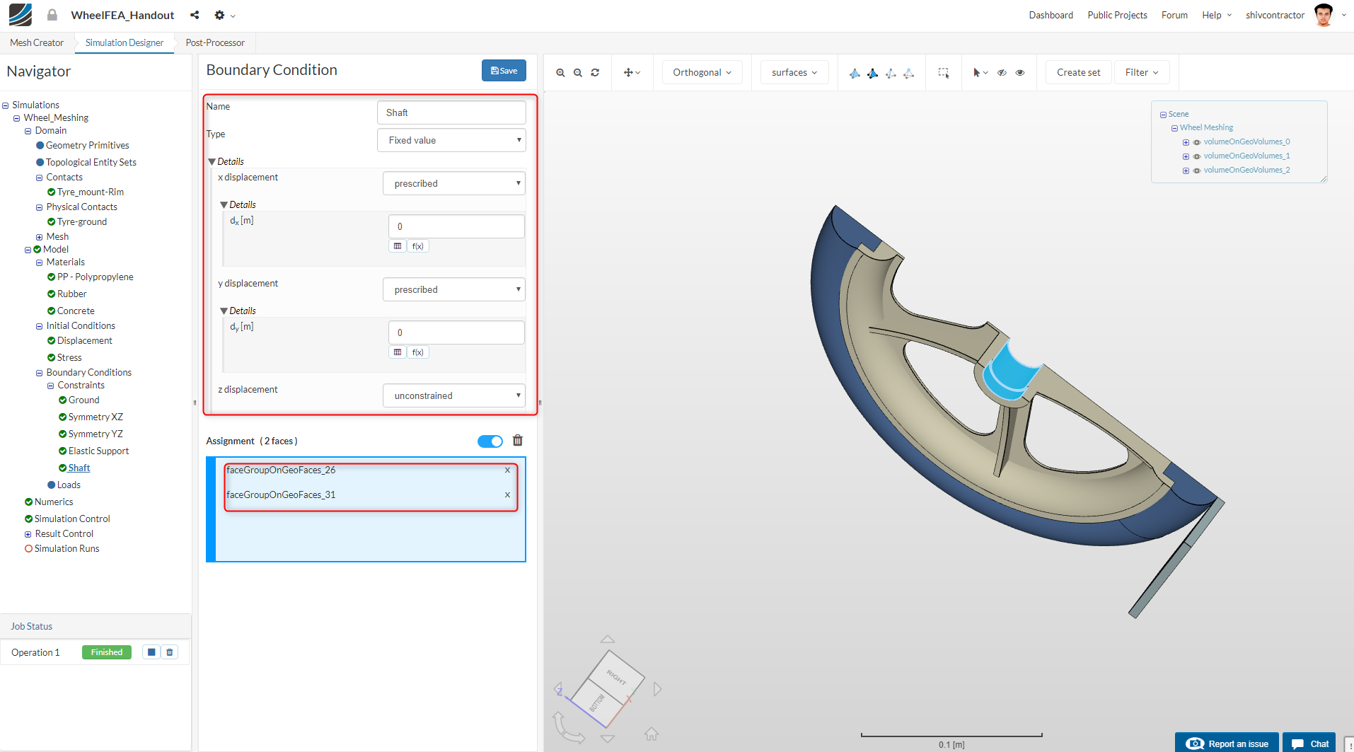Click the zoom out magnifier icon

point(578,73)
